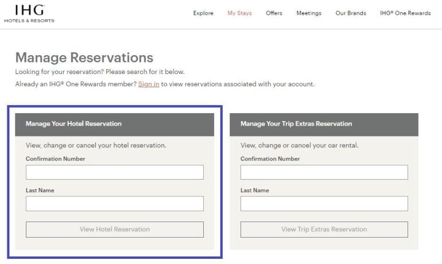Click the Sign in link
The height and width of the screenshot is (264, 442).
149,84
